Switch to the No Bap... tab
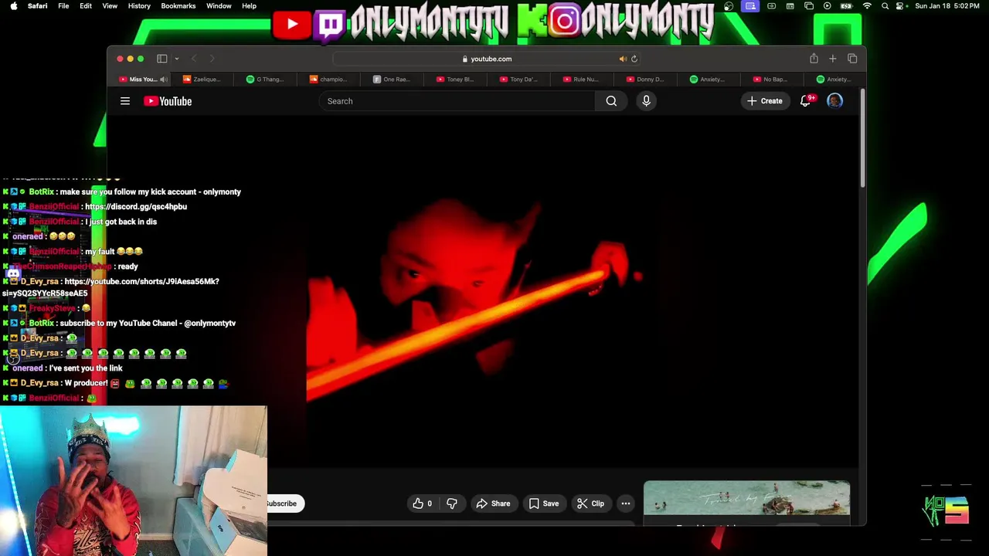The width and height of the screenshot is (989, 556). pos(773,80)
